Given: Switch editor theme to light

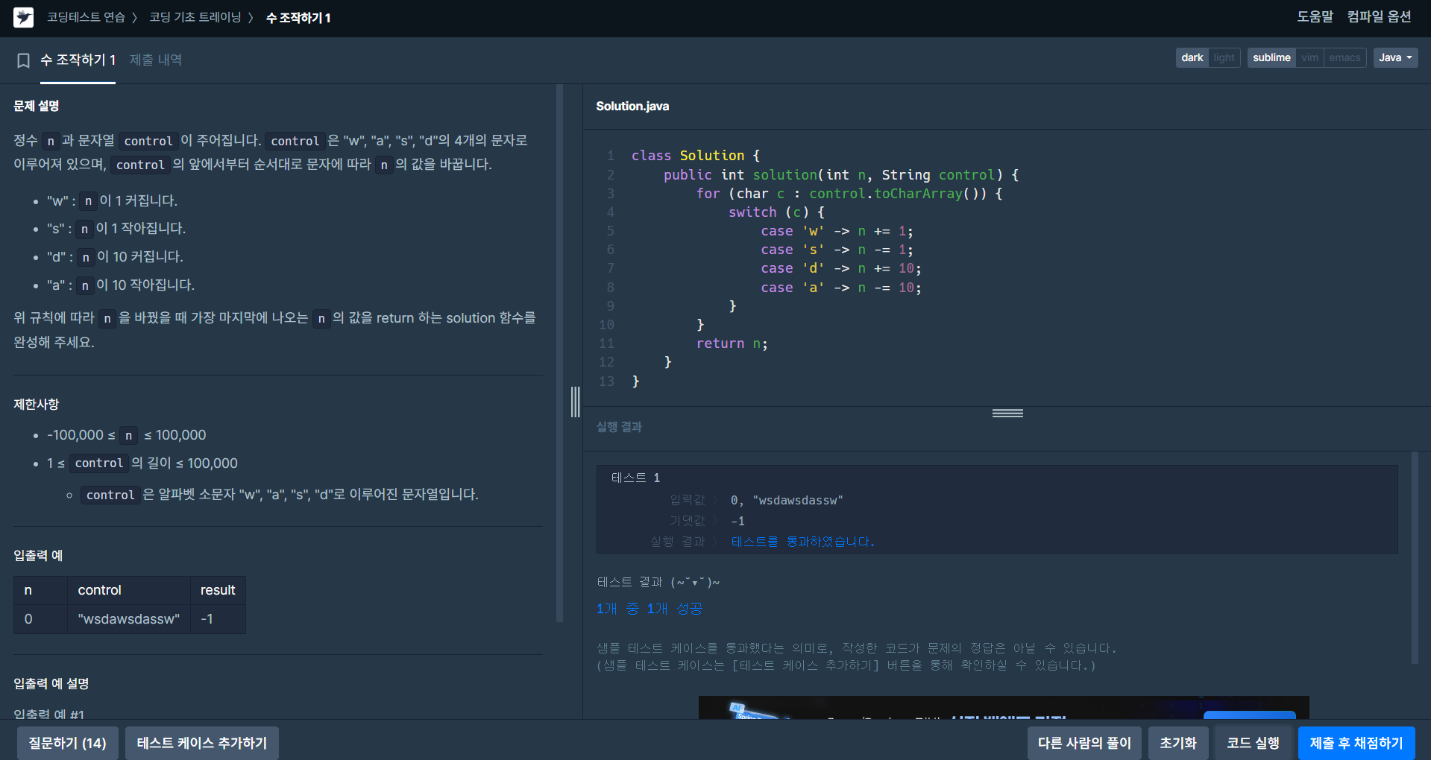Looking at the screenshot, I should click(x=1224, y=57).
